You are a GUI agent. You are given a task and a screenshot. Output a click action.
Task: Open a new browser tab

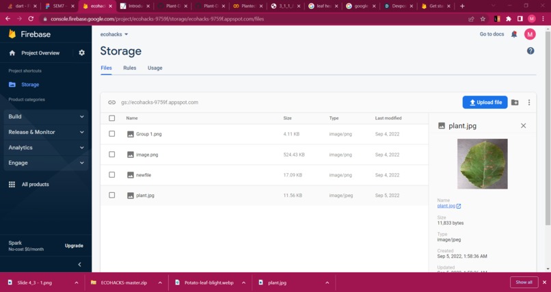tap(462, 6)
